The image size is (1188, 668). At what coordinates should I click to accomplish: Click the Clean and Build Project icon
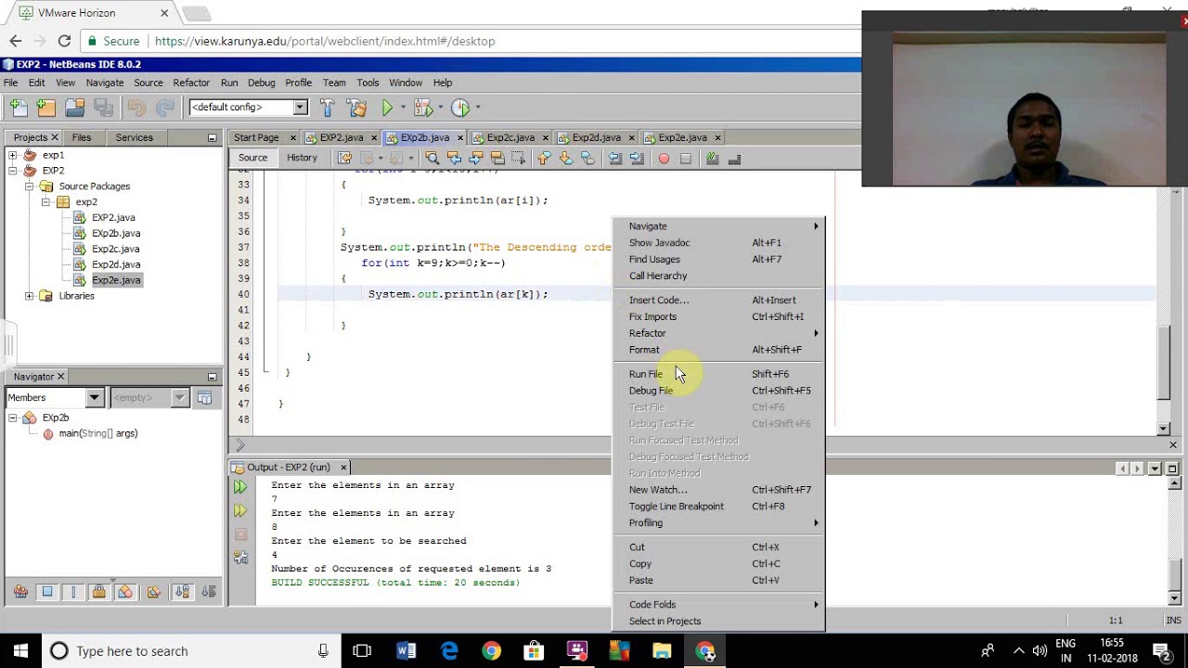(357, 108)
